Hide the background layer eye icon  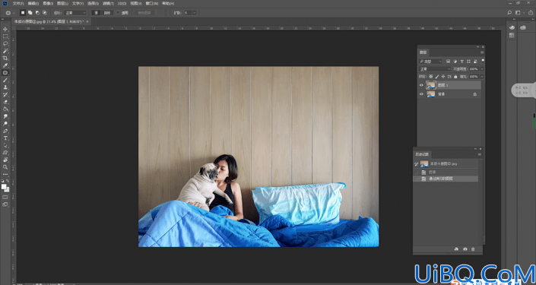421,94
